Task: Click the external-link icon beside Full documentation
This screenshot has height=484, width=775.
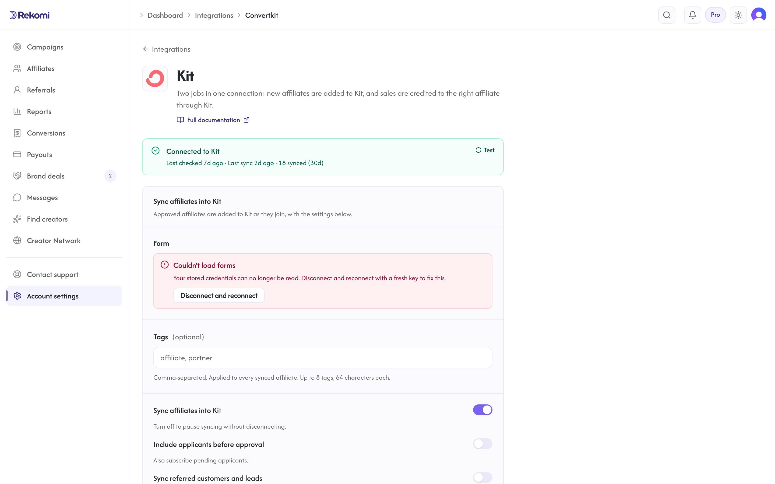Action: tap(246, 120)
